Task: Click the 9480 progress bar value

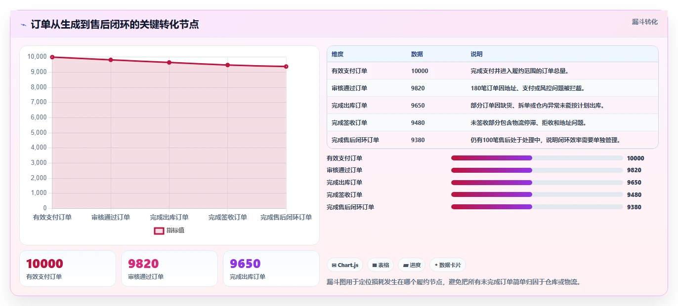Action: pos(634,195)
